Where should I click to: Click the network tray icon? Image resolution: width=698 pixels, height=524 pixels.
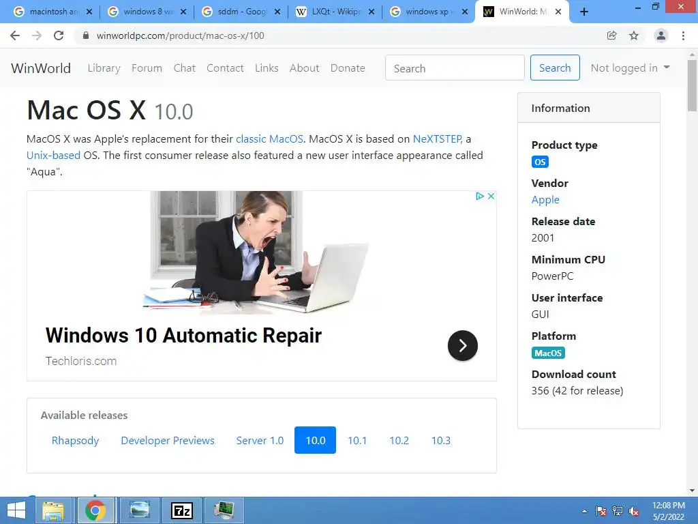tap(618, 511)
